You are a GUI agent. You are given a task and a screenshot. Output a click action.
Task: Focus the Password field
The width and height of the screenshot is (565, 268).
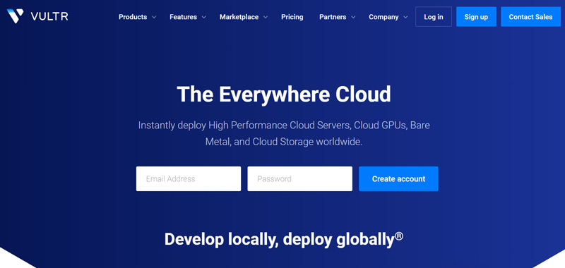(x=299, y=179)
